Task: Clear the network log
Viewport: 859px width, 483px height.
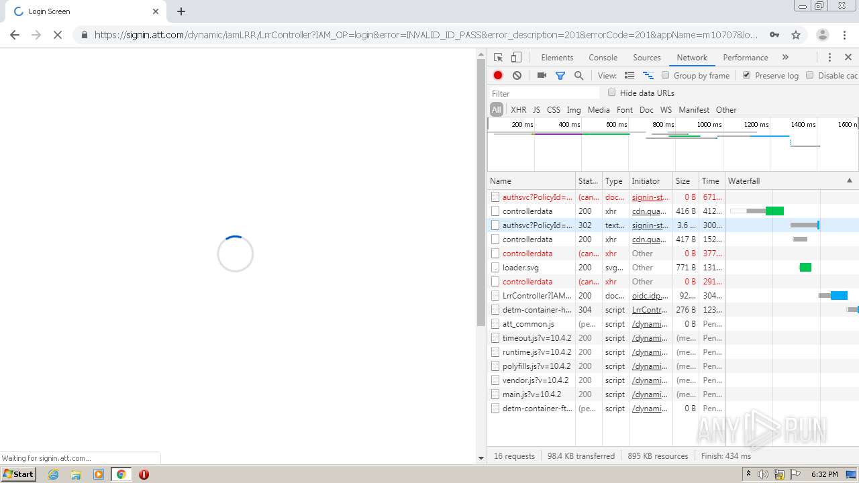Action: coord(517,76)
